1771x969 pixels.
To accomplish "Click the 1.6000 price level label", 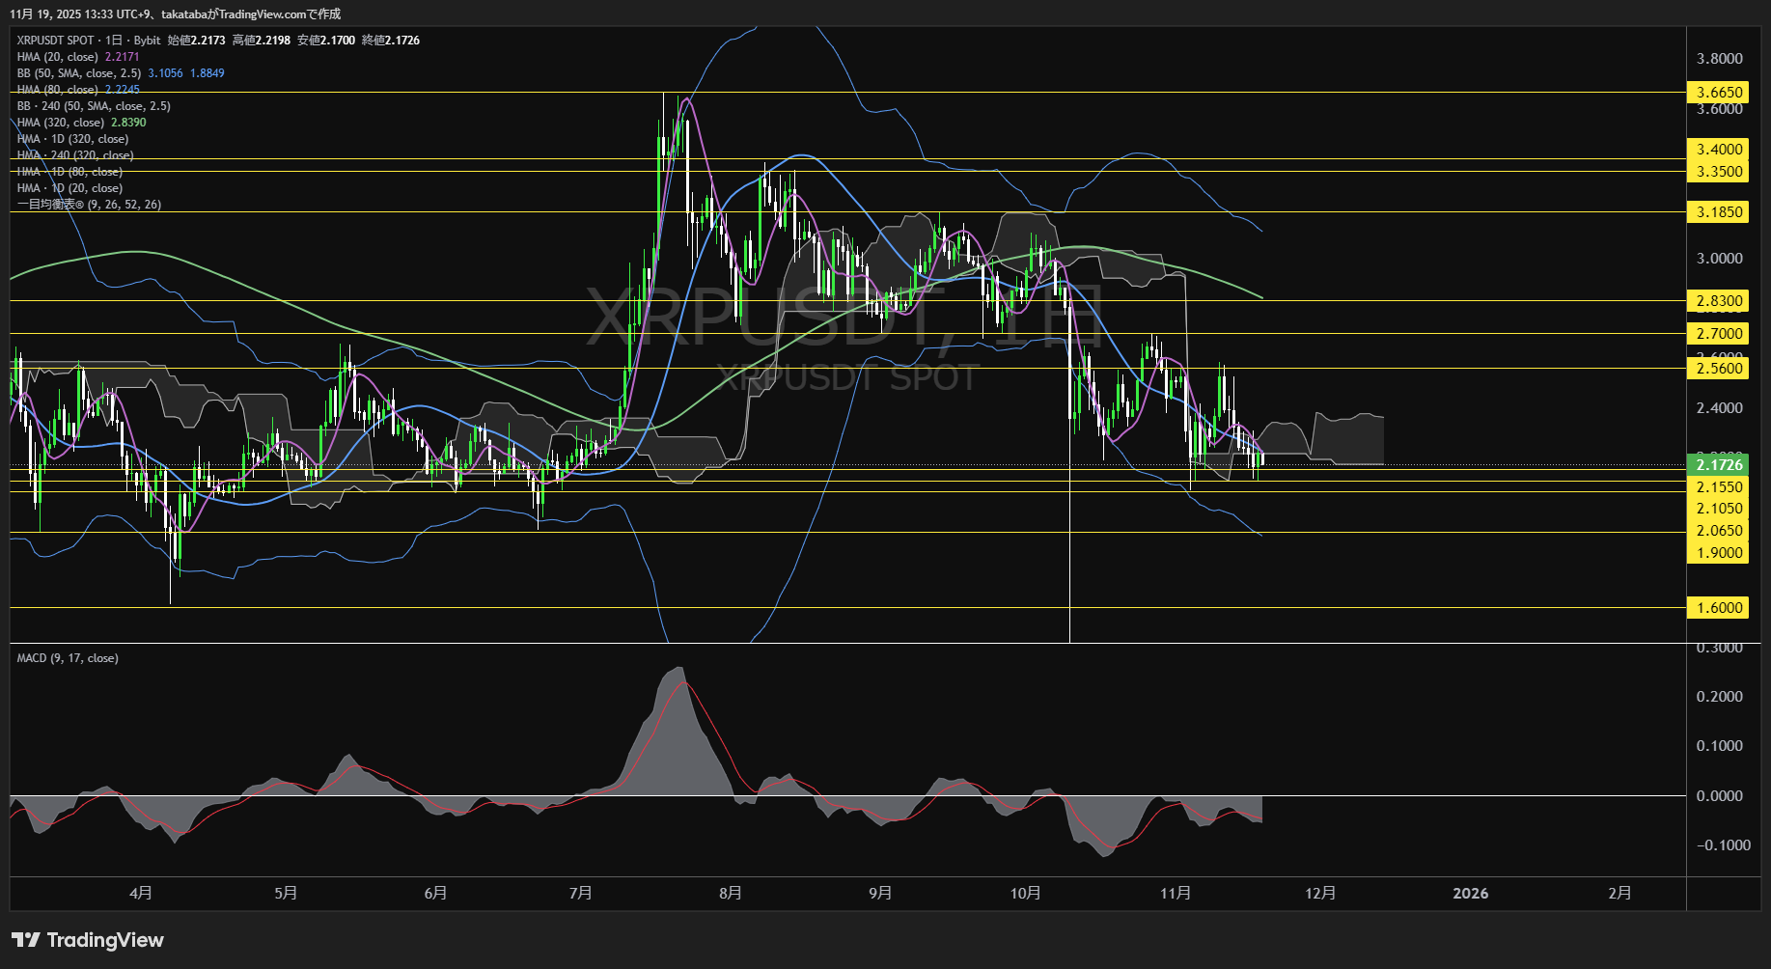I will click(1719, 607).
